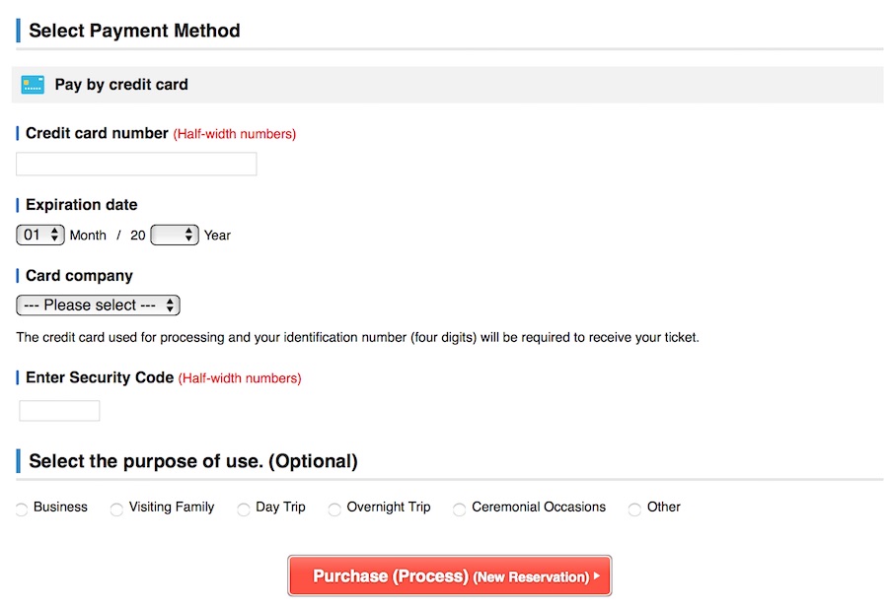Image resolution: width=888 pixels, height=610 pixels.
Task: Open the expiration month dropdown
Action: (40, 236)
